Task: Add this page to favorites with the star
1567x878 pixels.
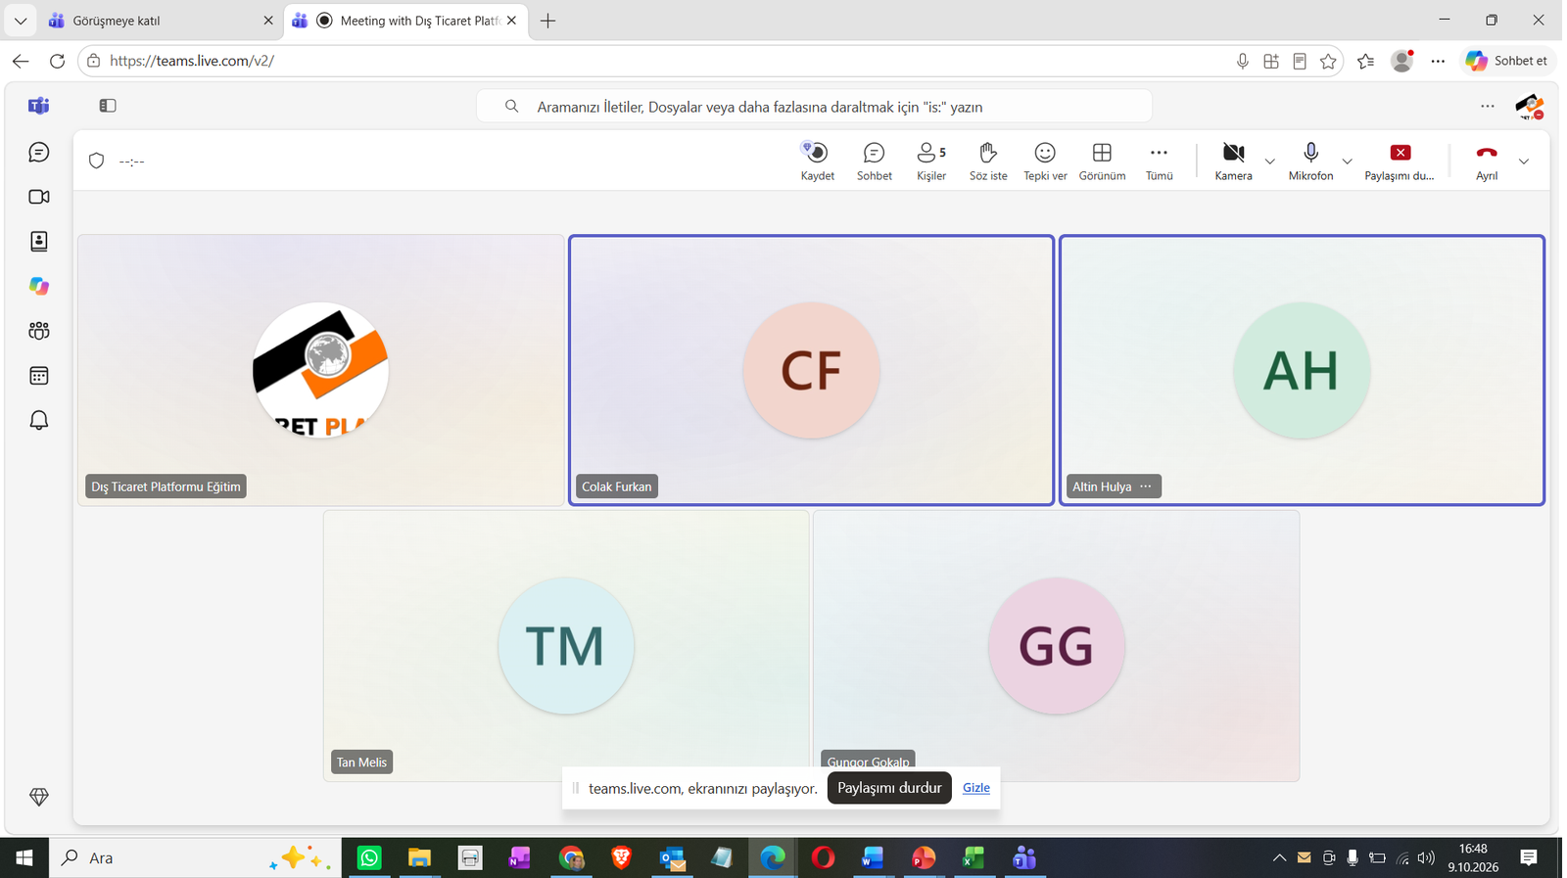Action: pyautogui.click(x=1328, y=61)
